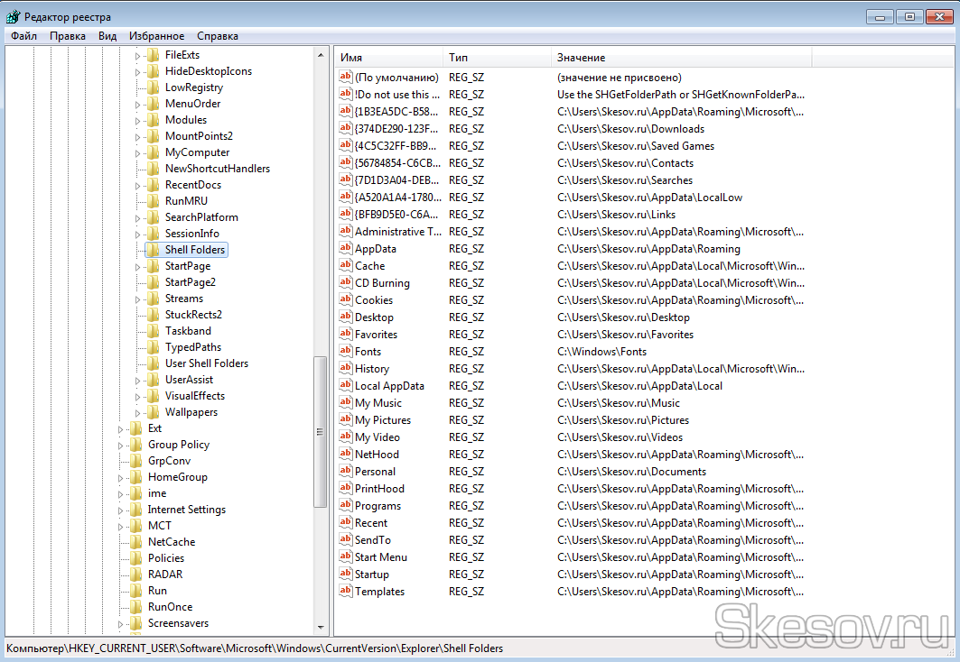Expand the HomeGroup registry key
This screenshot has height=662, width=960.
[x=121, y=477]
